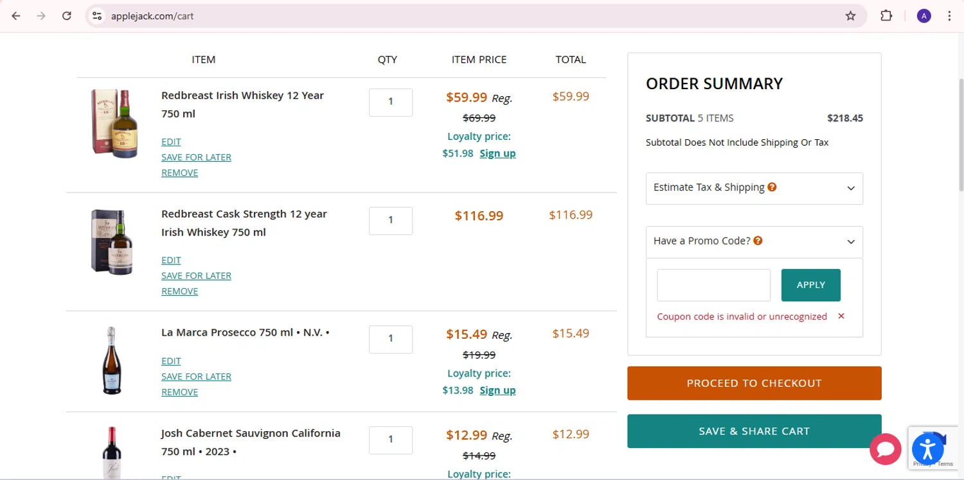Click help icon beside Estimate Tax & Shipping

click(772, 187)
